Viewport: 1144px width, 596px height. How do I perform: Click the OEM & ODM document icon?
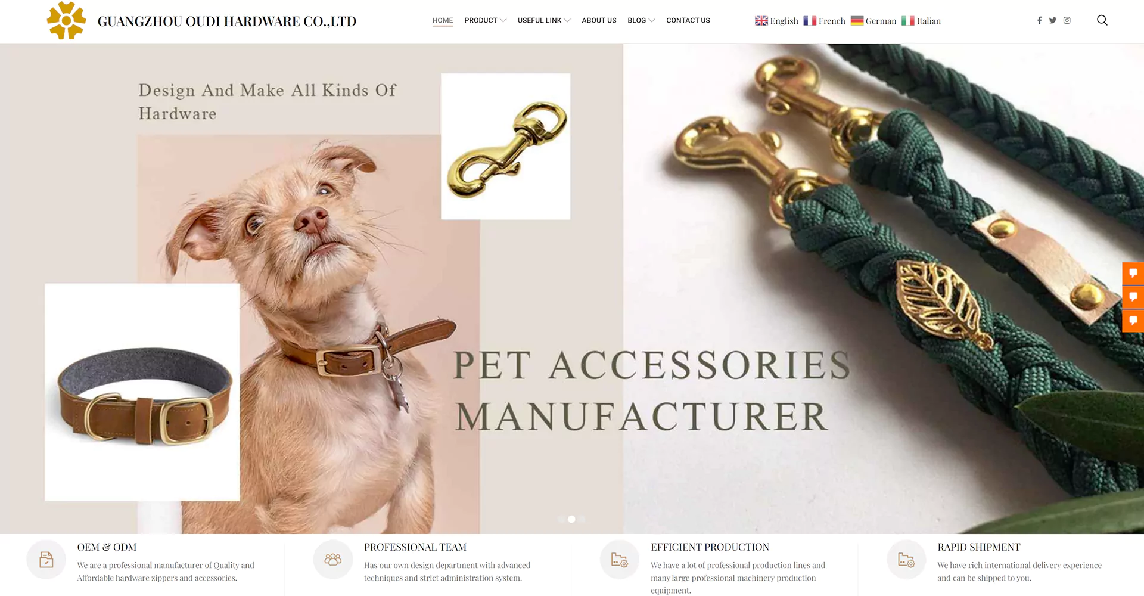[x=46, y=560]
